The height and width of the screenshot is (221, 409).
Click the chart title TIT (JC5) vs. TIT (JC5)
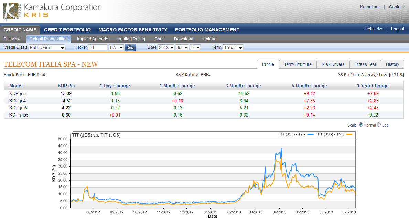(x=96, y=135)
